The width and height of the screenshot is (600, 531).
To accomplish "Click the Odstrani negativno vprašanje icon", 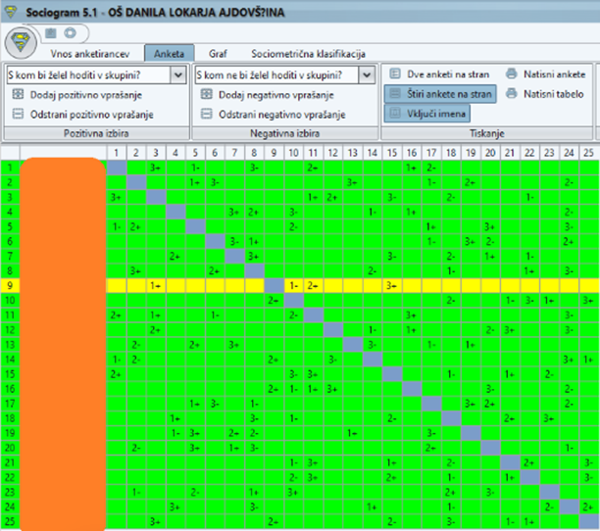I will click(x=207, y=114).
